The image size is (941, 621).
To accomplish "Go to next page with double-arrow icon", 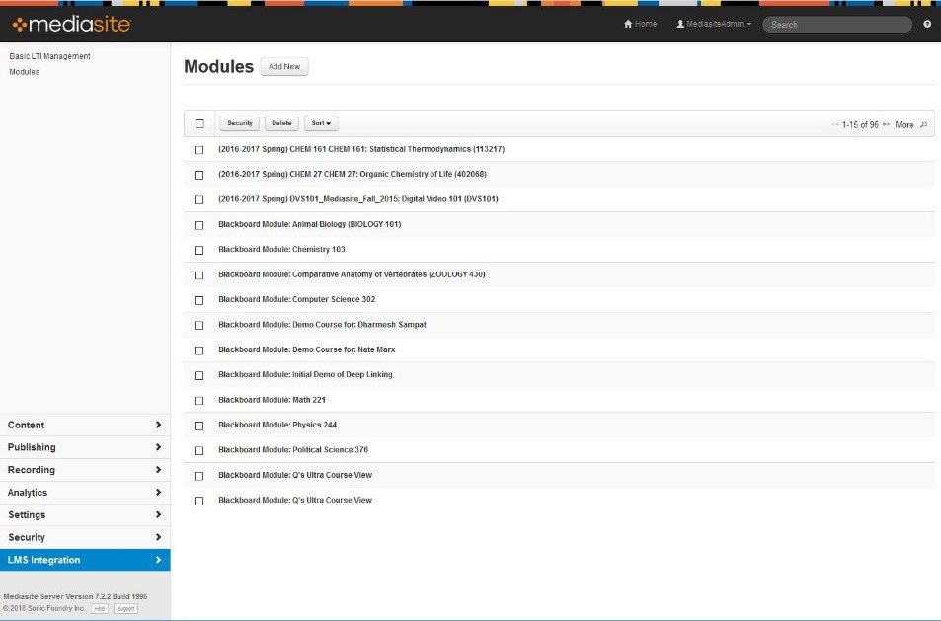I will pyautogui.click(x=885, y=126).
